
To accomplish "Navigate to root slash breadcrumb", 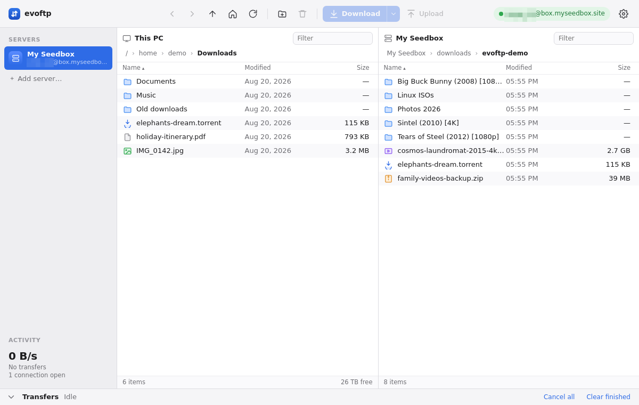I will click(x=127, y=53).
